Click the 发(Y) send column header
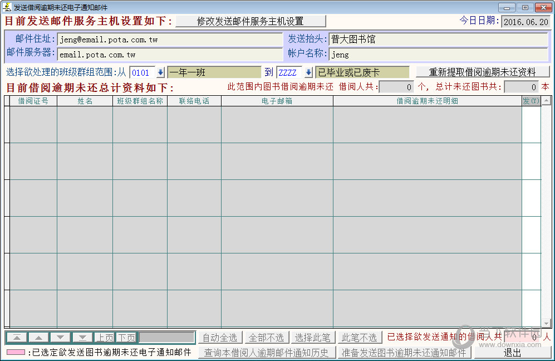 point(531,101)
